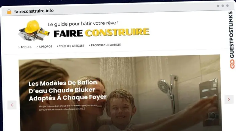Advance to next slide arrow
The width and height of the screenshot is (236, 131).
(x=229, y=99)
